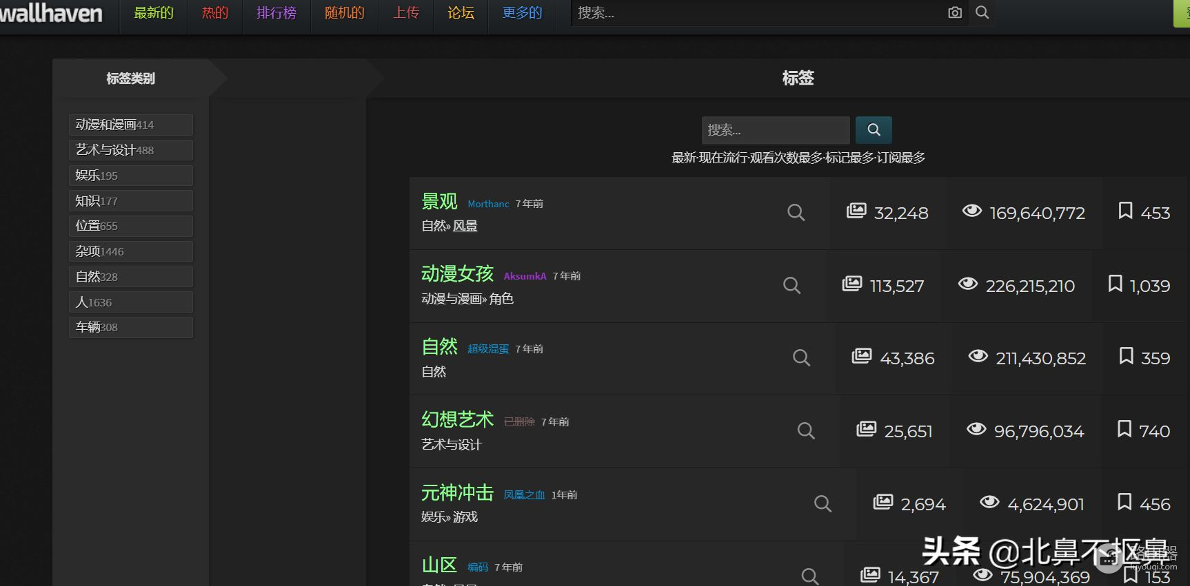
Task: Open the 幻想艺术 tag title
Action: point(457,419)
